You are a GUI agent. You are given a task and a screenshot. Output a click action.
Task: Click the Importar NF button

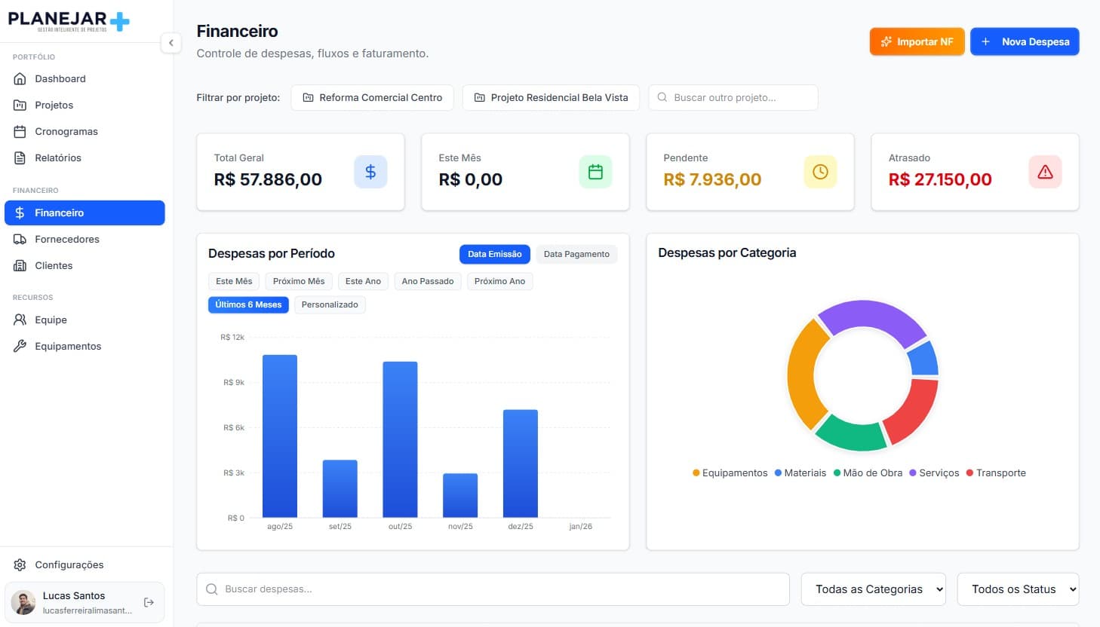point(917,41)
